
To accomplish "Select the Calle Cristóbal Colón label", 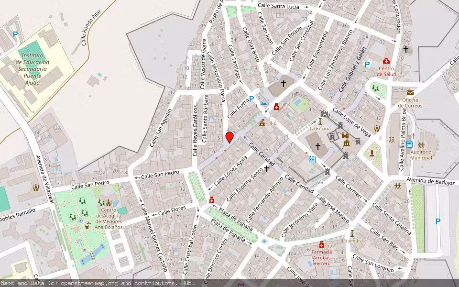I will point(190,250).
